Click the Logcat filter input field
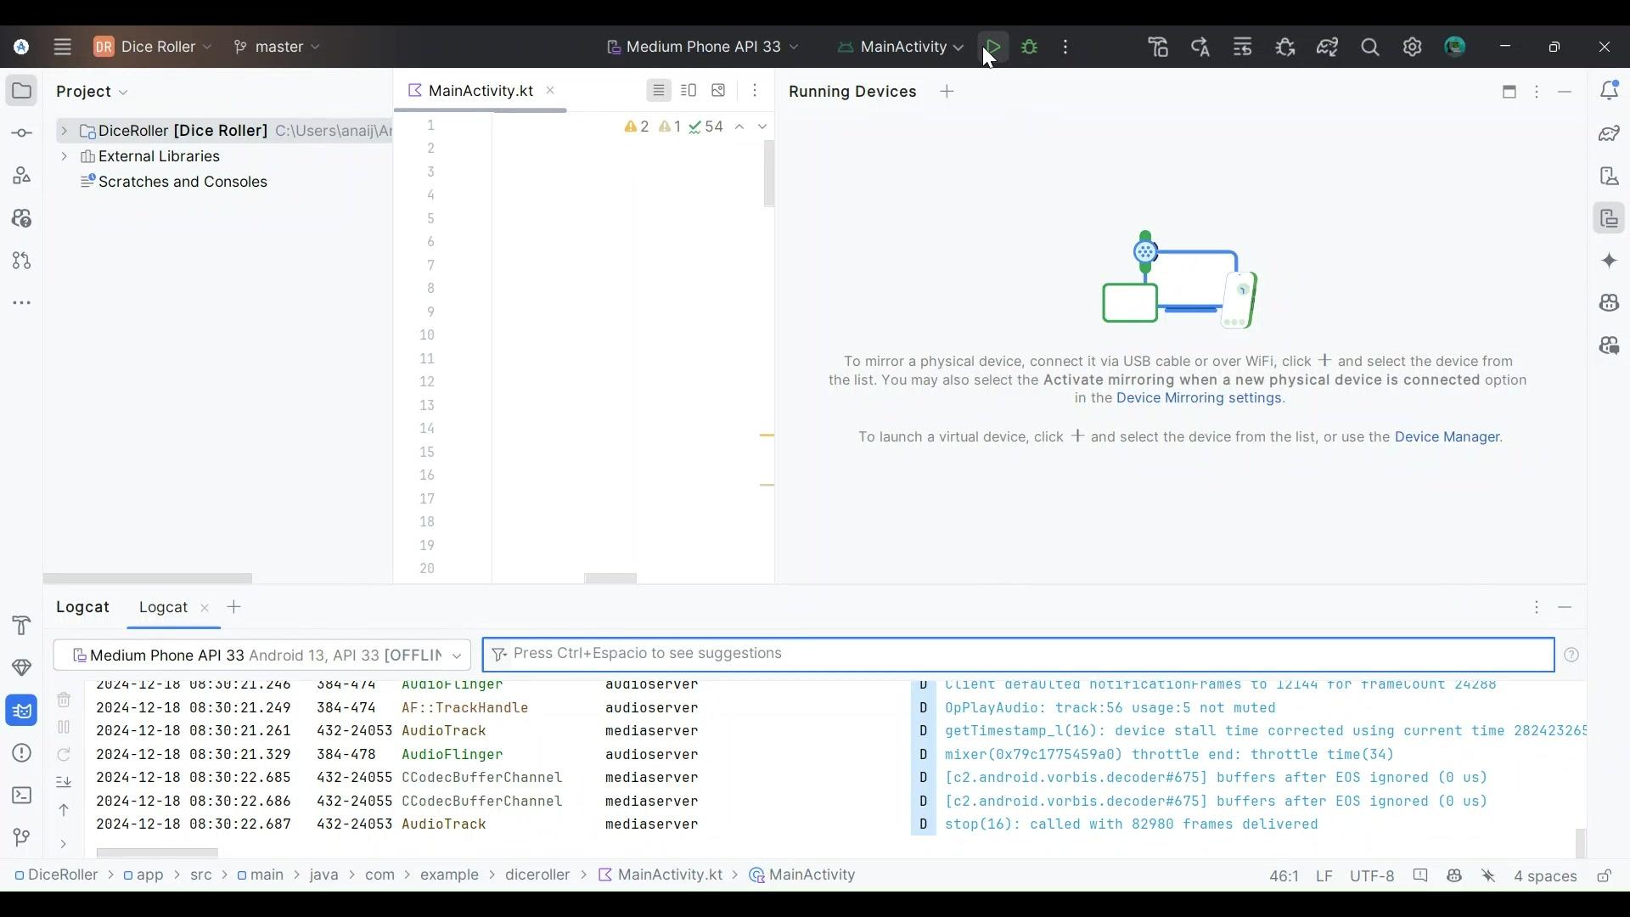This screenshot has width=1630, height=917. point(1019,654)
